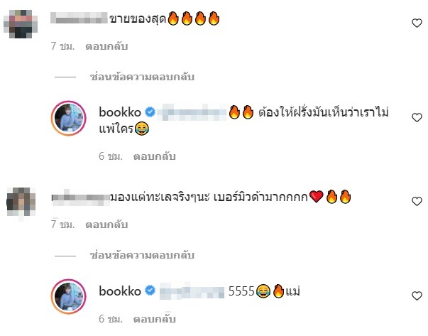Reply to the ขายของสุด comment via ตอบกลับ

[106, 46]
